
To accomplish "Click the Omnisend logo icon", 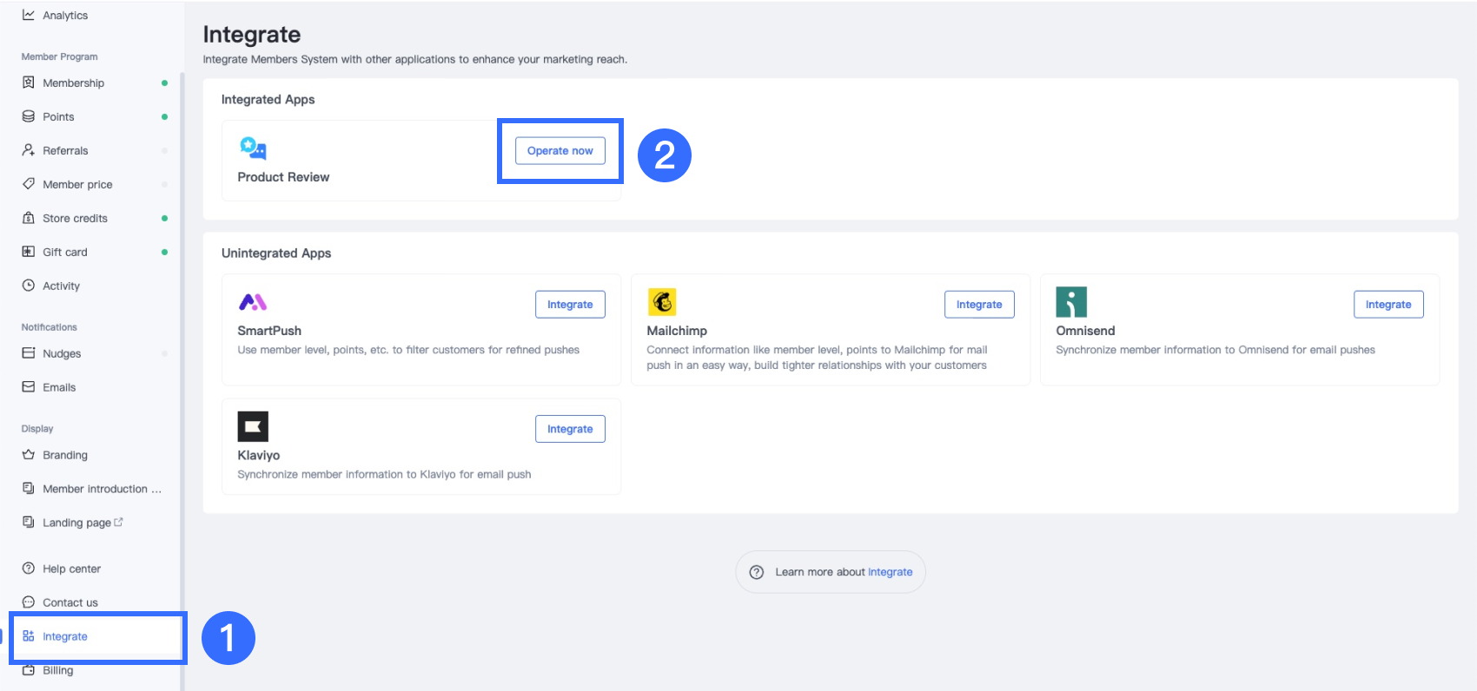I will pos(1071,302).
